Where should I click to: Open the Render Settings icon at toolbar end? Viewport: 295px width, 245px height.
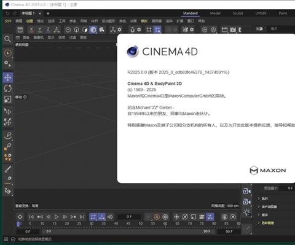pos(240,29)
